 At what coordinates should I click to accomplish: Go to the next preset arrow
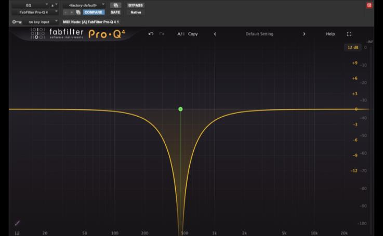(304, 34)
